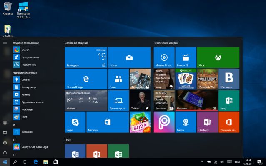Launch the OneNote tile

(207, 122)
